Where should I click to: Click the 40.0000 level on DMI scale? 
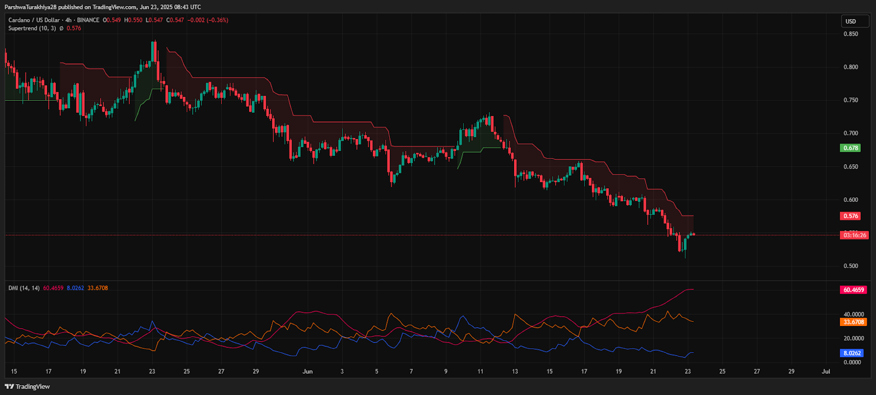coord(854,315)
